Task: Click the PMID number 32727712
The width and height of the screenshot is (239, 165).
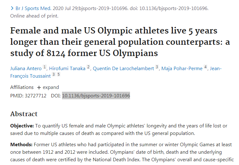Action: [x=36, y=95]
